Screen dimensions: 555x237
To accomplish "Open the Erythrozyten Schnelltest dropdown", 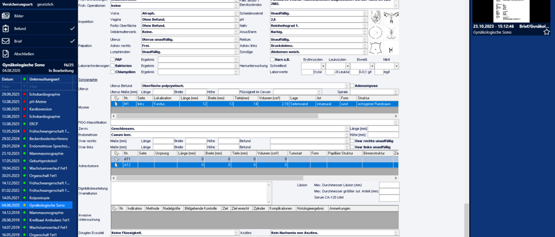I will (323, 66).
